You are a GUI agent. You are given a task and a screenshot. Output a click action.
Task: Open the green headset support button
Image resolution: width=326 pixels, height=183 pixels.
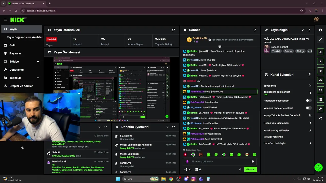point(318,167)
